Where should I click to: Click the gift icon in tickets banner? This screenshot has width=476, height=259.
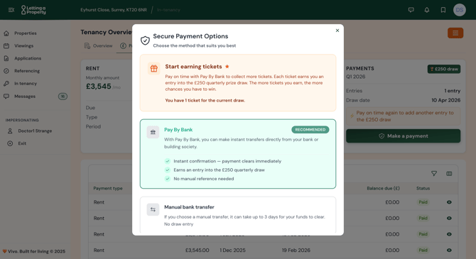click(x=154, y=69)
